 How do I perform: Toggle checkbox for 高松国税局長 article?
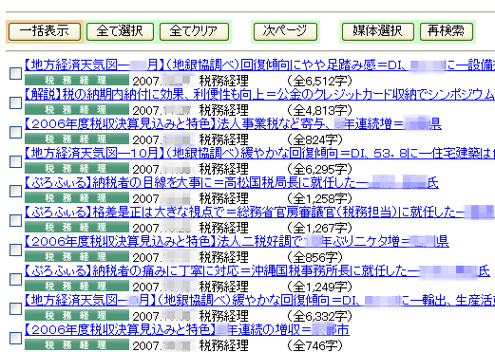click(15, 191)
